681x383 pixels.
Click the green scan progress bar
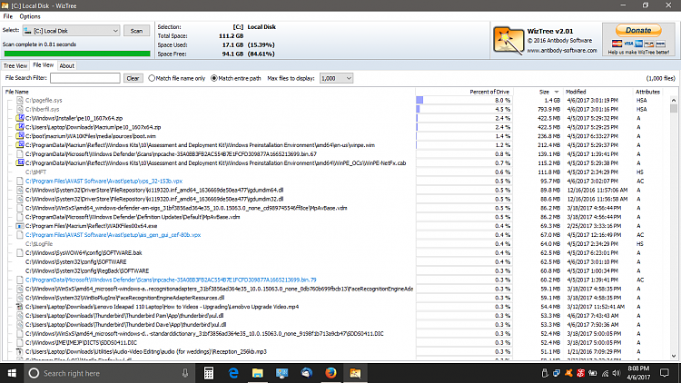75,53
